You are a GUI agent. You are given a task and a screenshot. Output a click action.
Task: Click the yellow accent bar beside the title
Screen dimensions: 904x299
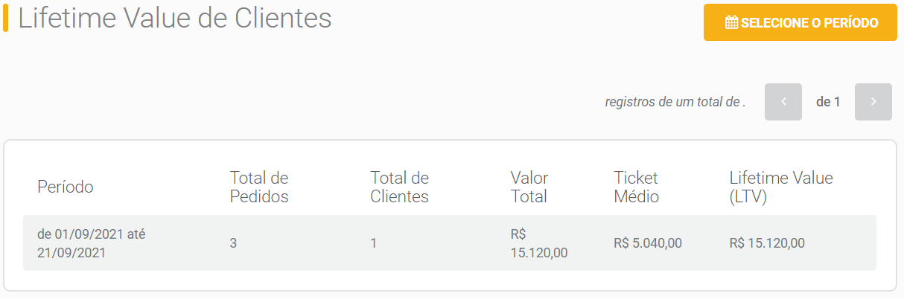pyautogui.click(x=6, y=18)
